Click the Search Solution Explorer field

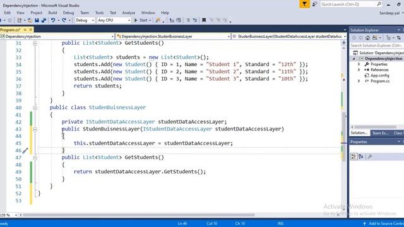[x=377, y=45]
